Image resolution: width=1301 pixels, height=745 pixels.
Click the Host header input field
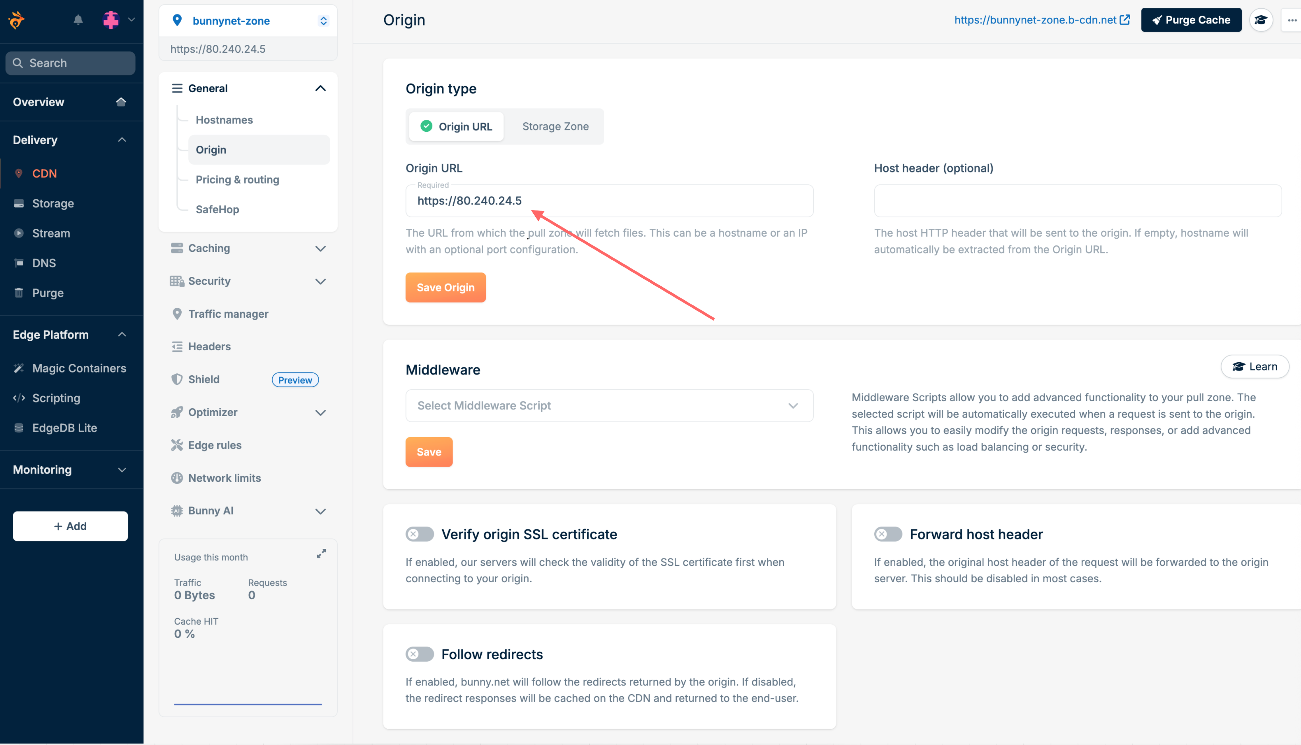(x=1077, y=201)
